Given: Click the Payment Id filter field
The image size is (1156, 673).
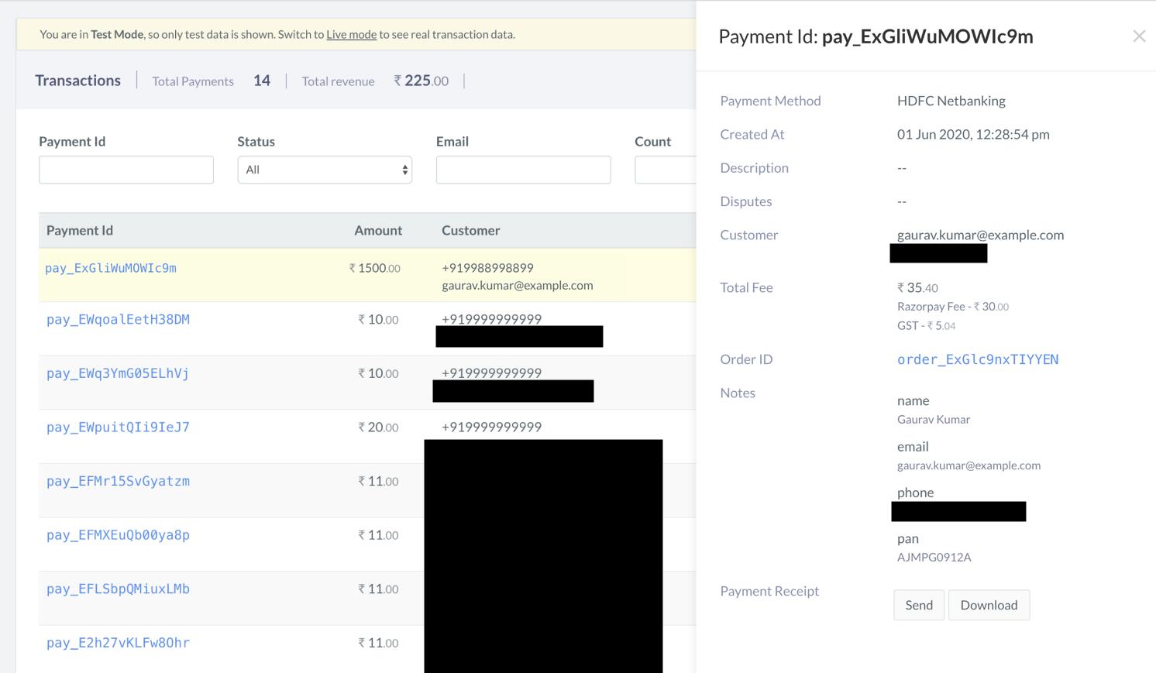Looking at the screenshot, I should click(x=126, y=169).
